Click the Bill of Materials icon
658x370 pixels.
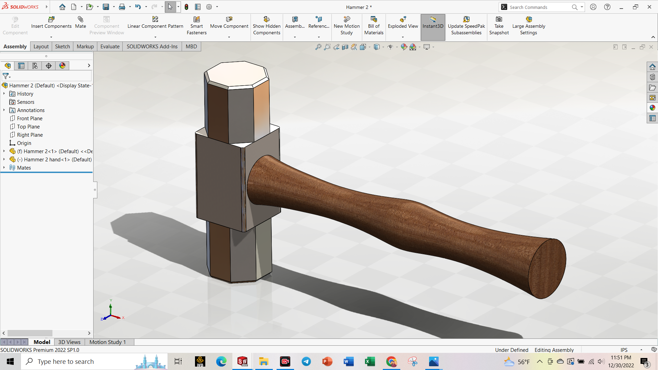pyautogui.click(x=374, y=20)
